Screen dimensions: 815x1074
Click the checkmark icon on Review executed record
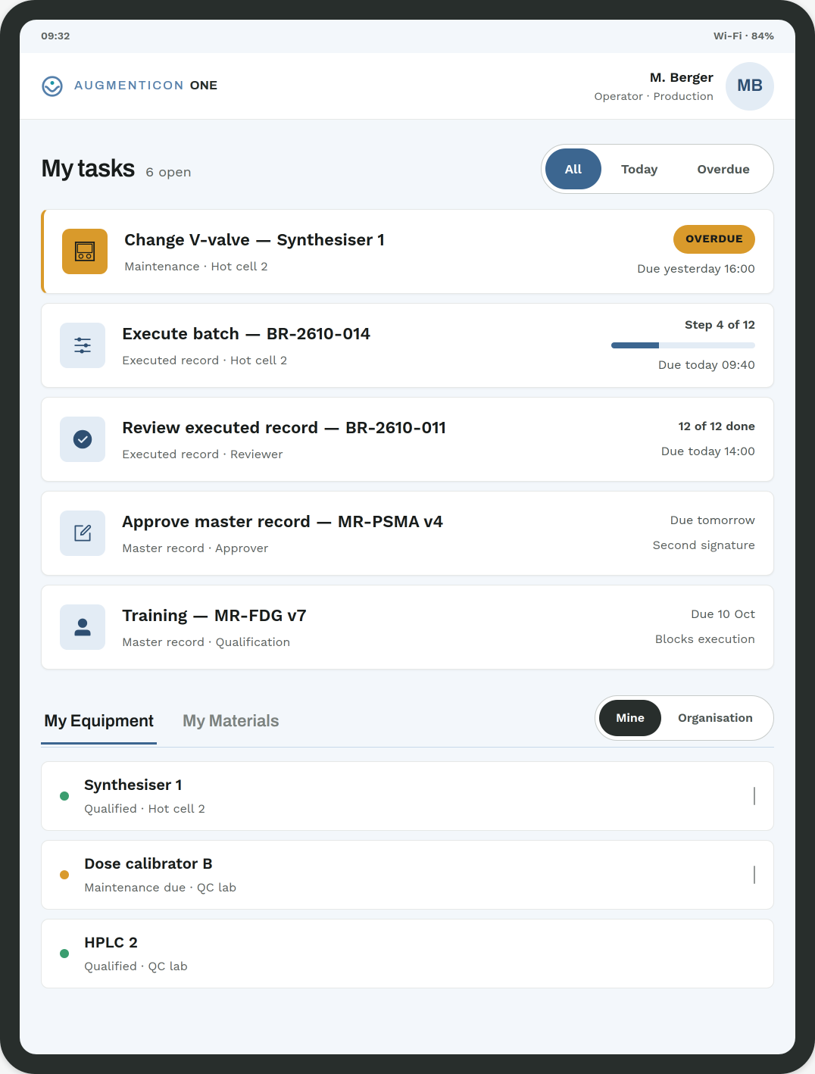pyautogui.click(x=83, y=439)
